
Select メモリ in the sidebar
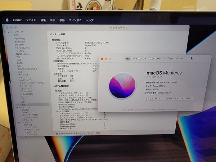[24, 99]
